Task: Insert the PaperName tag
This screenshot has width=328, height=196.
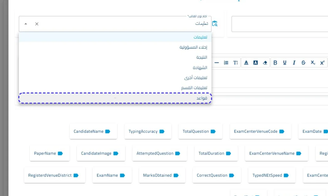Action: [x=50, y=153]
